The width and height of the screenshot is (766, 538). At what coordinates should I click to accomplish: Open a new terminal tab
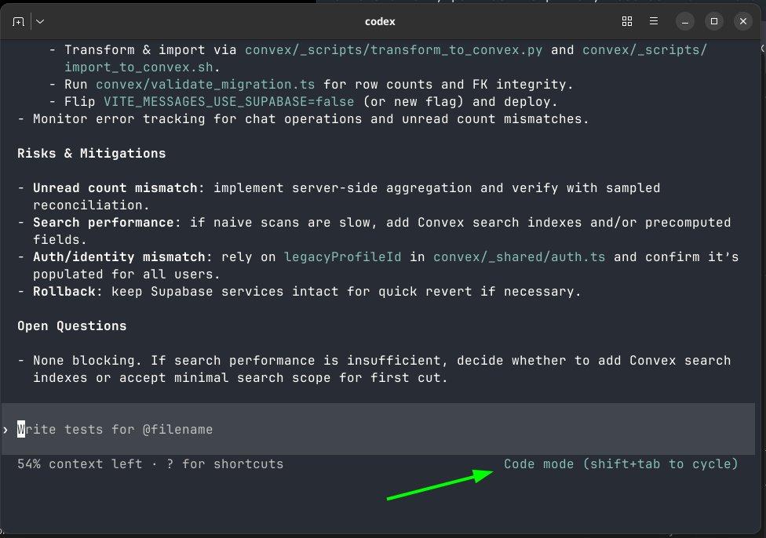pyautogui.click(x=18, y=22)
